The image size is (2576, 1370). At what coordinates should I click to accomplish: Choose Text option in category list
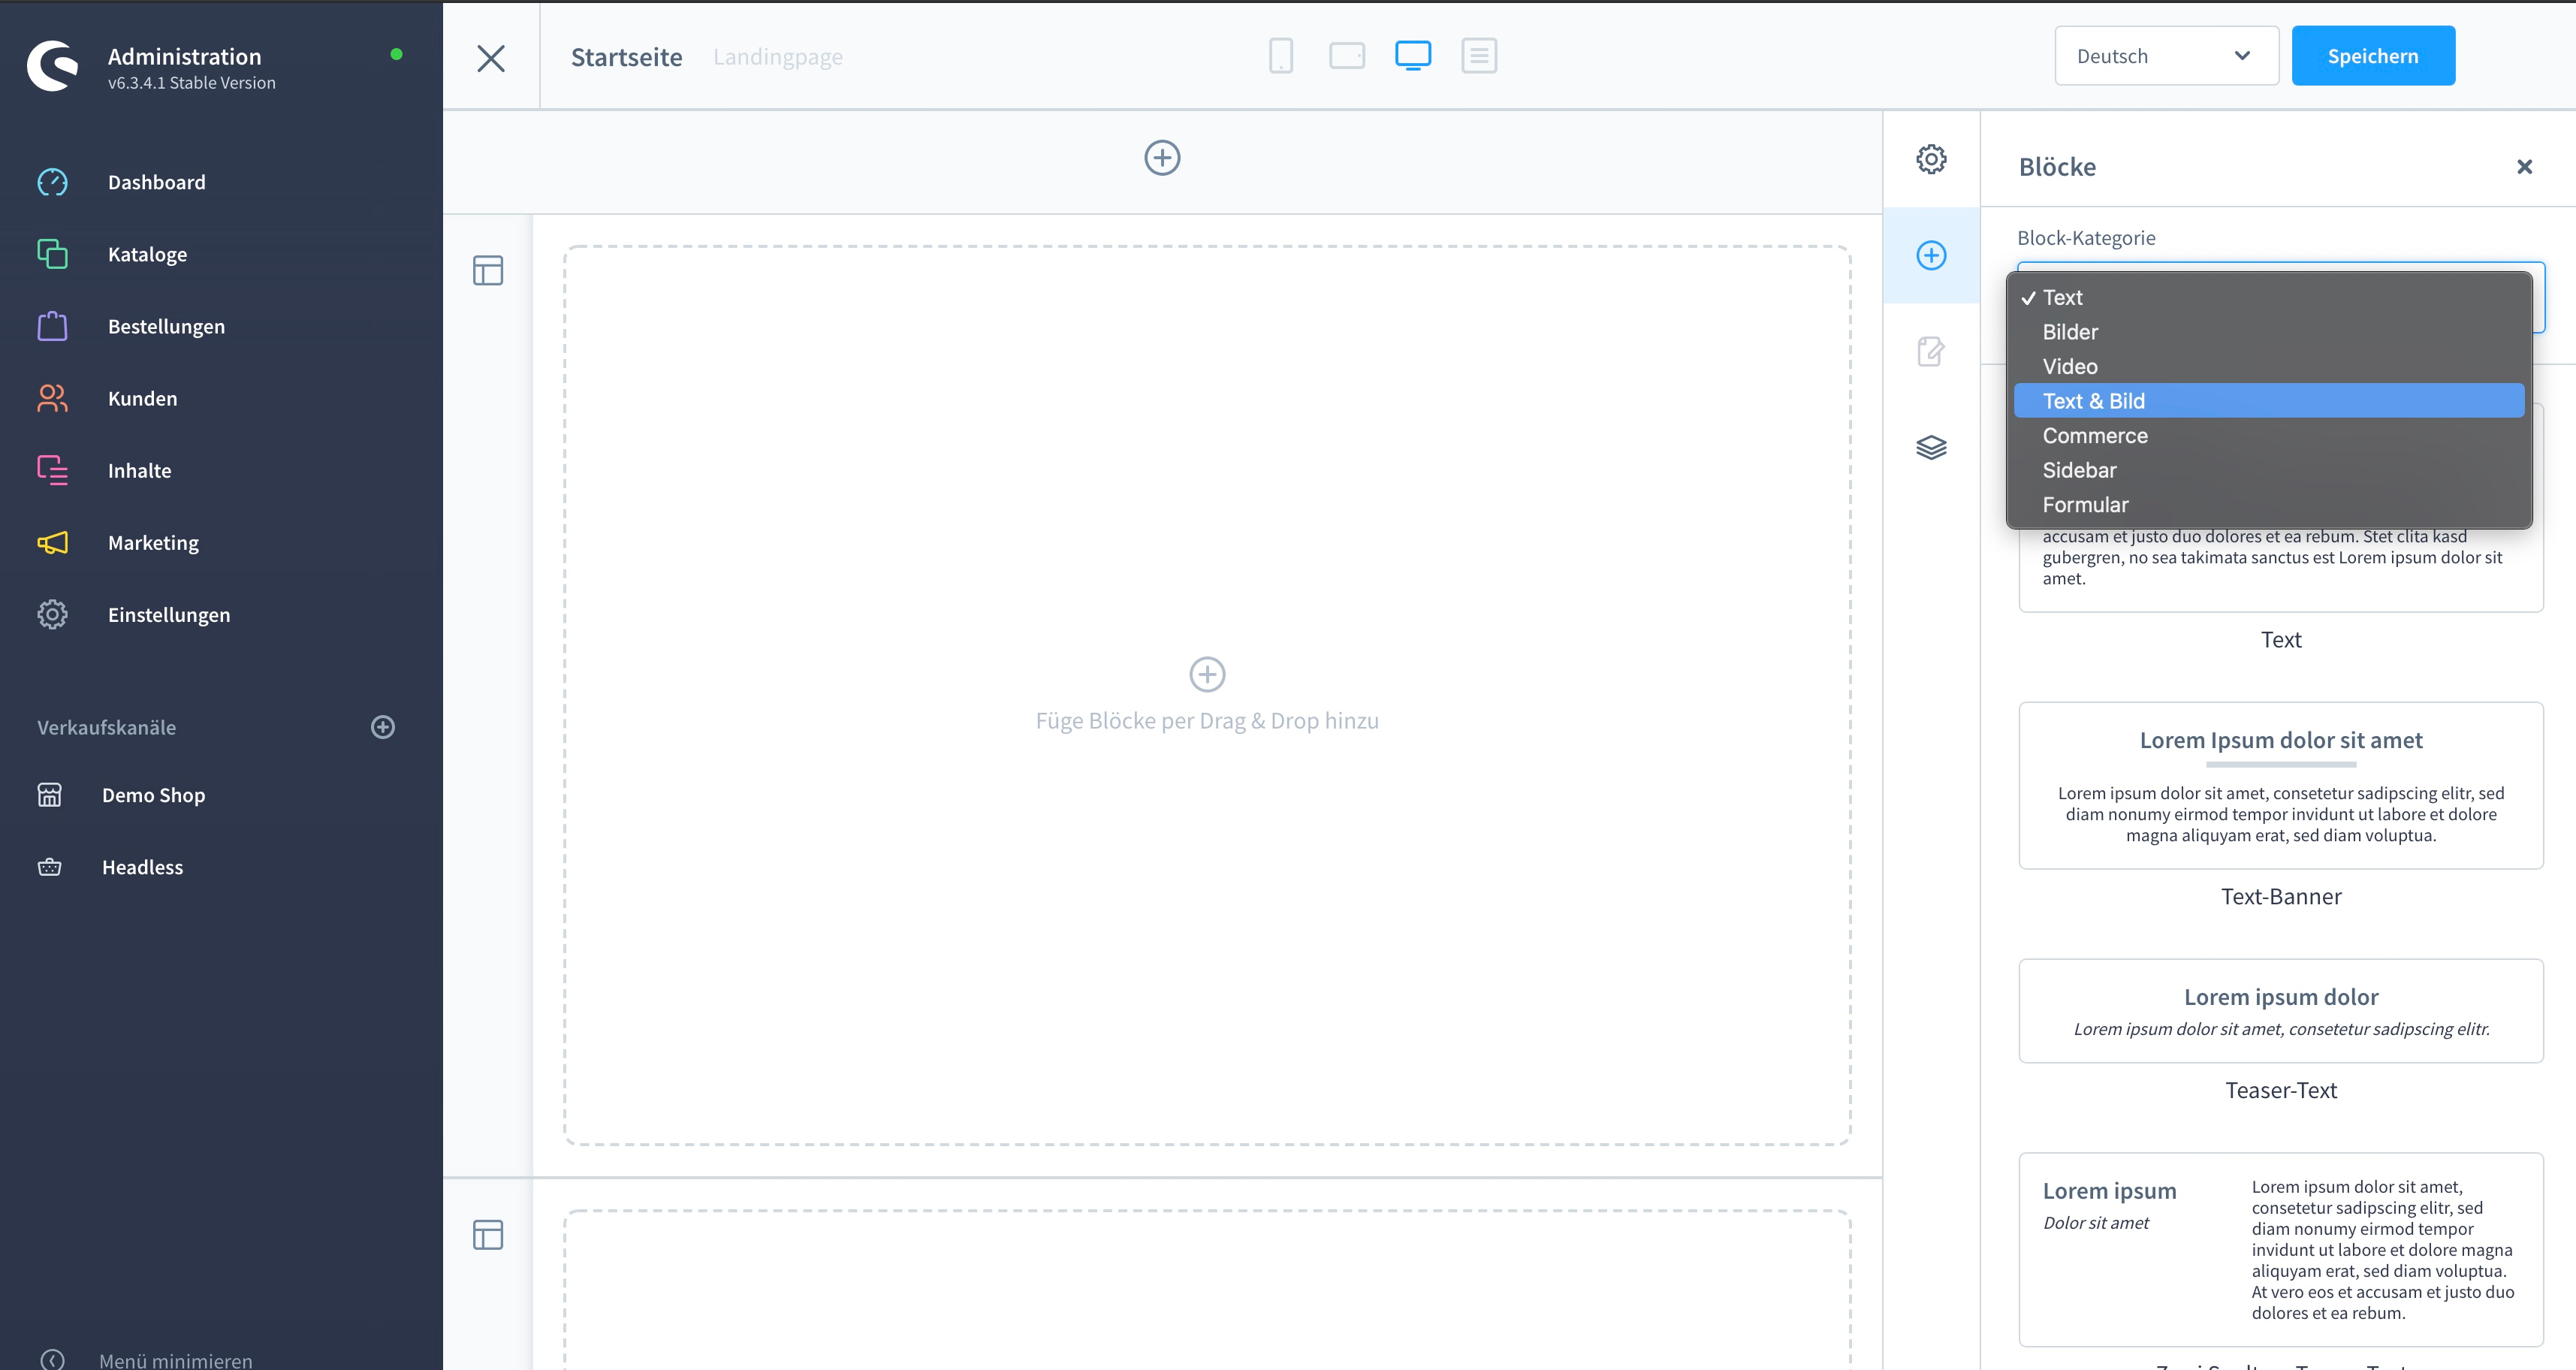coord(2269,297)
